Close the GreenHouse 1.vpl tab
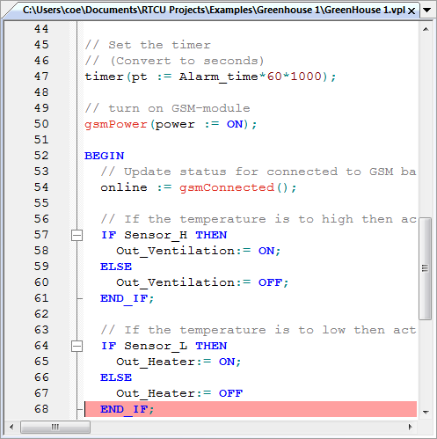Viewport: 437px width, 439px height. pos(412,11)
